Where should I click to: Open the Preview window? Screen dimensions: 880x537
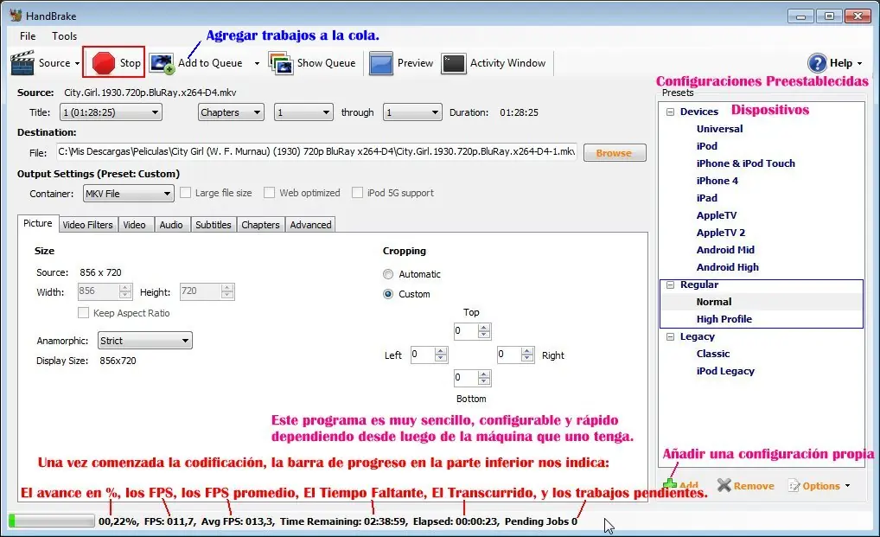click(401, 63)
